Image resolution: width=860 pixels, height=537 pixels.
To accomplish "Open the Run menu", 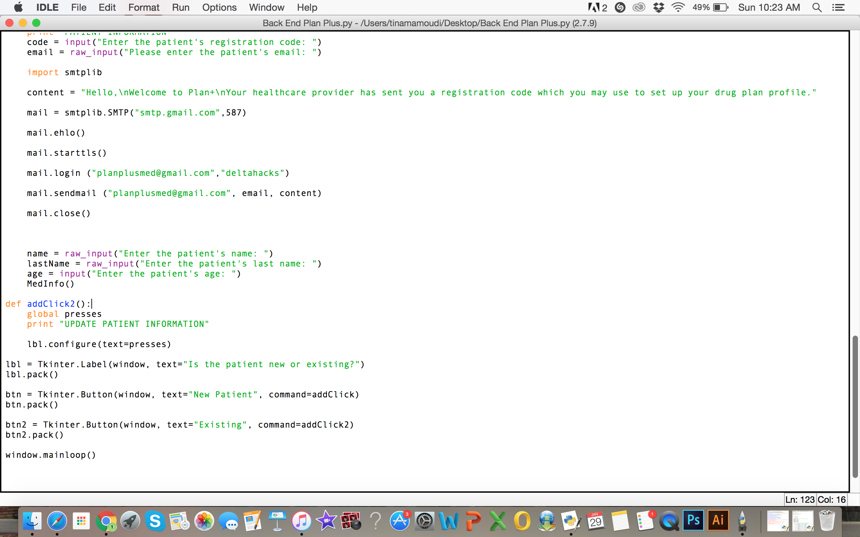I will click(180, 7).
